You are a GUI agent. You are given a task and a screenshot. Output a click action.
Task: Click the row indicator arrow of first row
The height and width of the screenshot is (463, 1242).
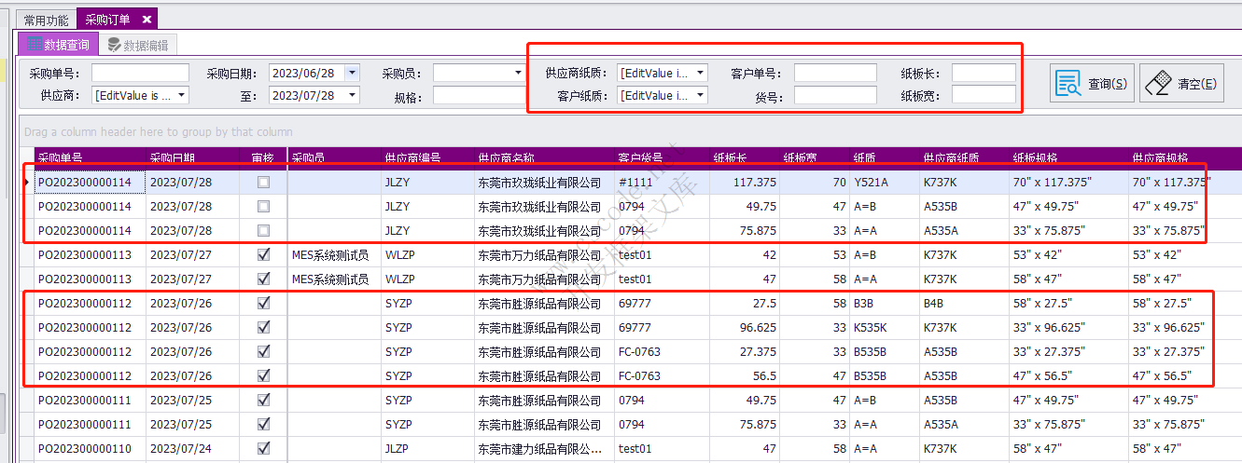[x=26, y=182]
